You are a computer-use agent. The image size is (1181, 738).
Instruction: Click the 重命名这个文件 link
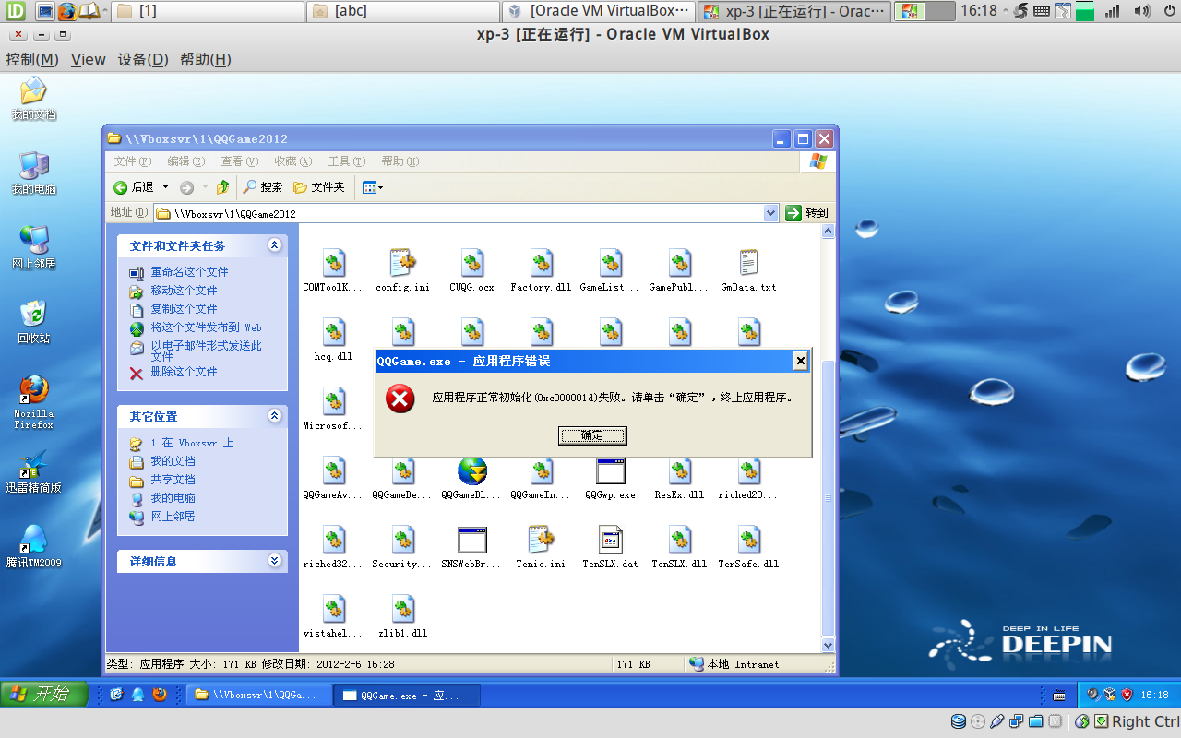(x=189, y=272)
